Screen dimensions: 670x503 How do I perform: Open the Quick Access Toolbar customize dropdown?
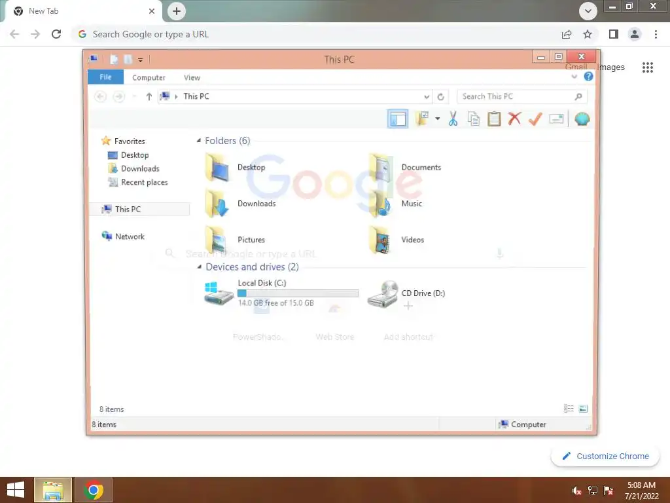(140, 60)
